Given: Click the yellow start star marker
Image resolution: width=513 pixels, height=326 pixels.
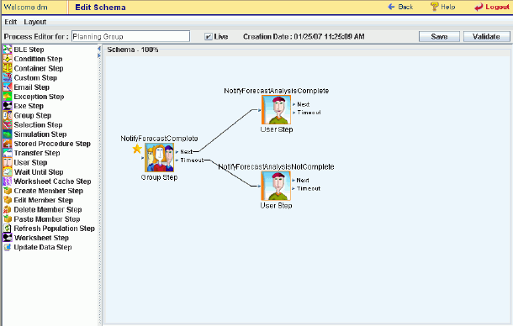Looking at the screenshot, I should point(137,149).
